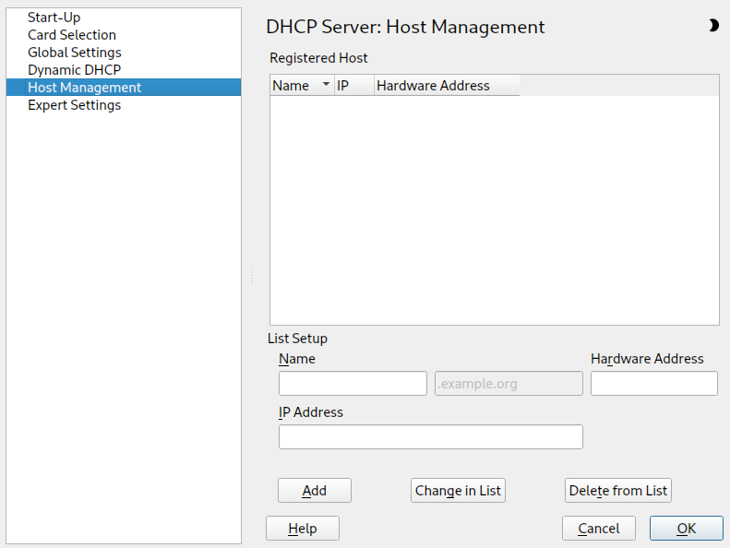This screenshot has width=730, height=548.
Task: Toggle the dark mode moon icon
Action: [x=712, y=26]
